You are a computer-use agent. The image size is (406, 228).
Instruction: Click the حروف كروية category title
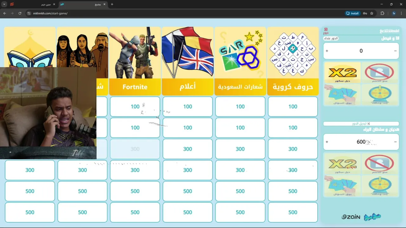[x=293, y=87]
